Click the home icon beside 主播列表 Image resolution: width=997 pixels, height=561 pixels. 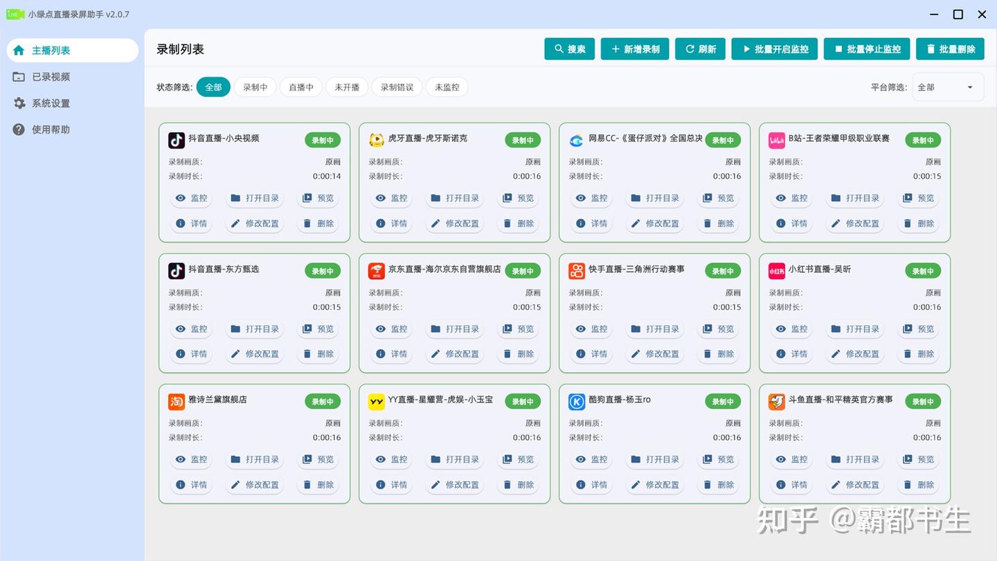[19, 51]
